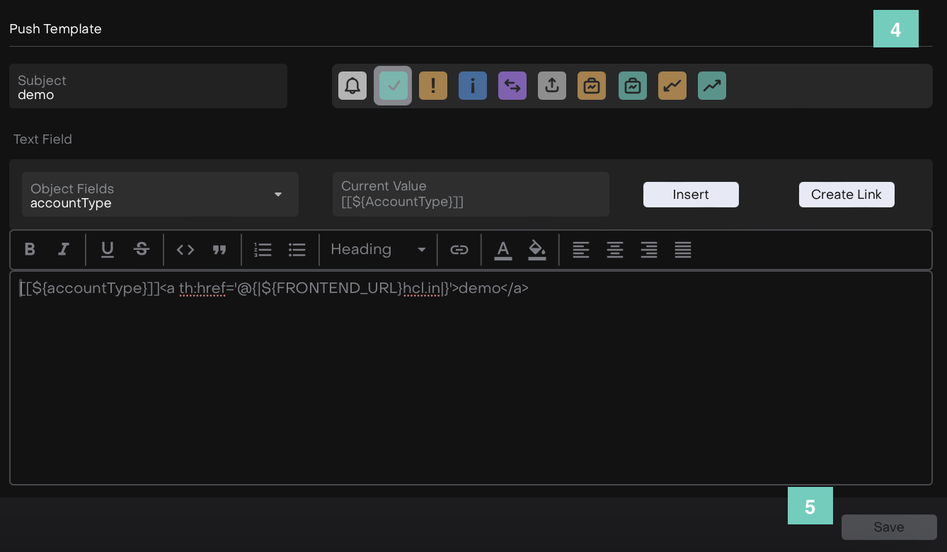Center align the text
The height and width of the screenshot is (552, 947).
(x=615, y=249)
